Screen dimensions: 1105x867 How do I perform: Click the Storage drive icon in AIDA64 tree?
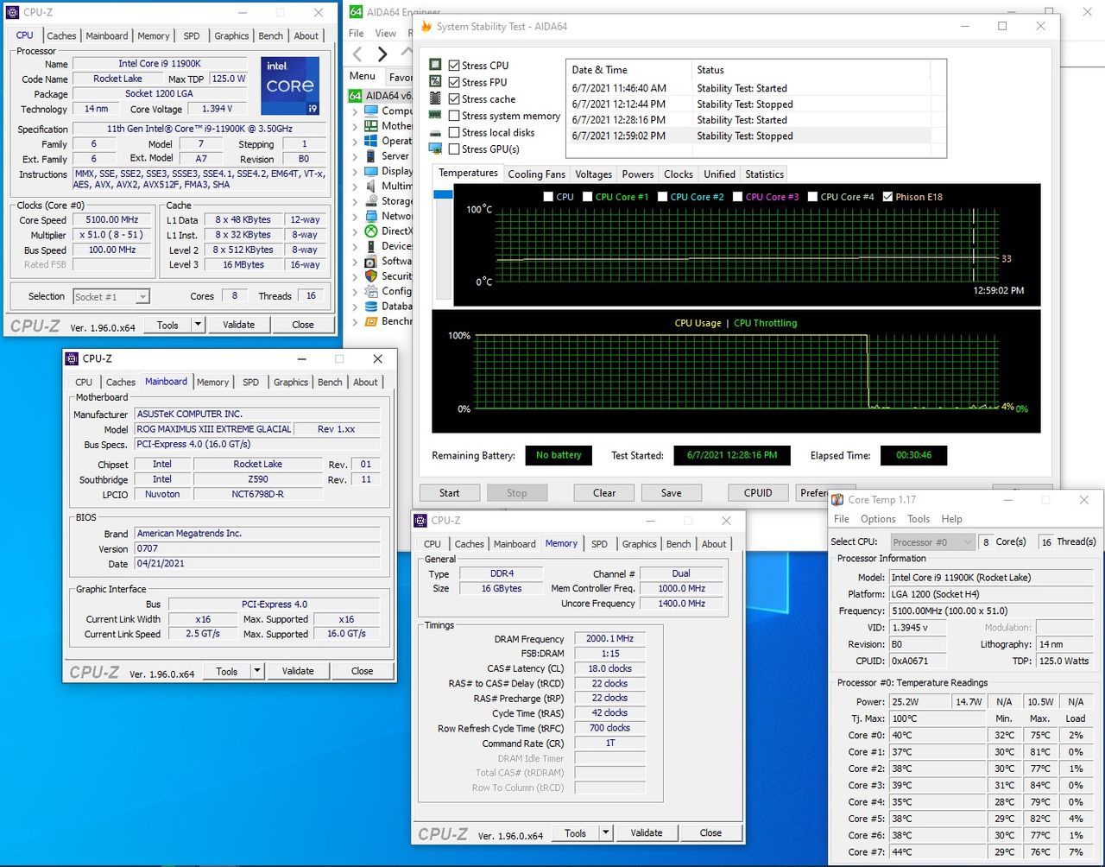point(371,201)
